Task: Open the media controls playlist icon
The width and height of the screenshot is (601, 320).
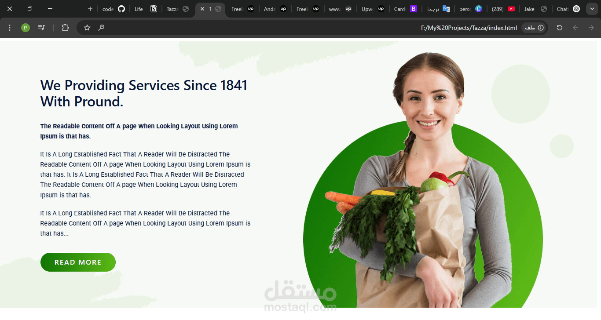Action: point(41,28)
